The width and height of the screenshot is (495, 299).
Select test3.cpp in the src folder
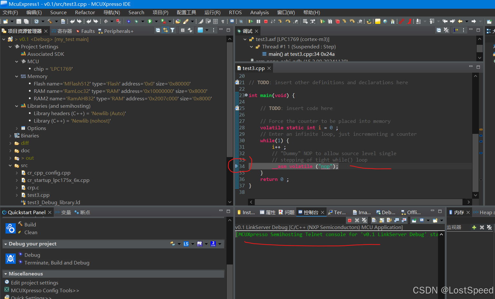pyautogui.click(x=38, y=195)
